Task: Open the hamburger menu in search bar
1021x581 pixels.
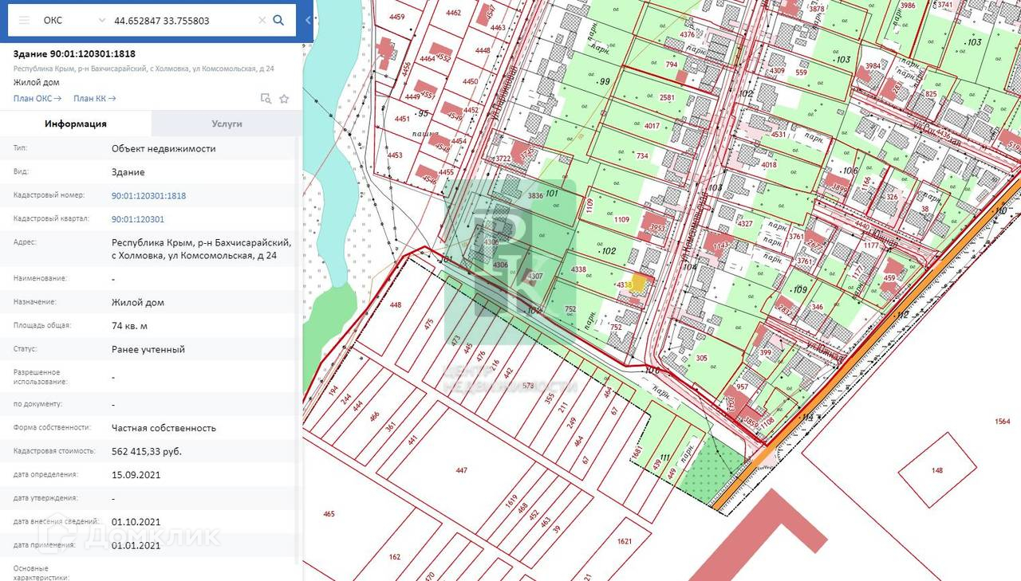Action: coord(25,21)
